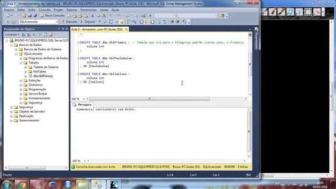
Task: Select the eraser tool in right window
Action: point(317,12)
